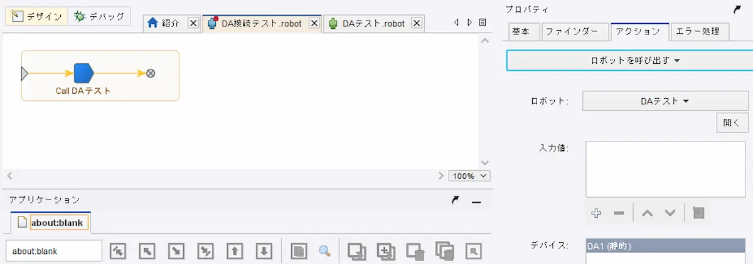Click the page source document icon
753x264 pixels.
click(299, 251)
